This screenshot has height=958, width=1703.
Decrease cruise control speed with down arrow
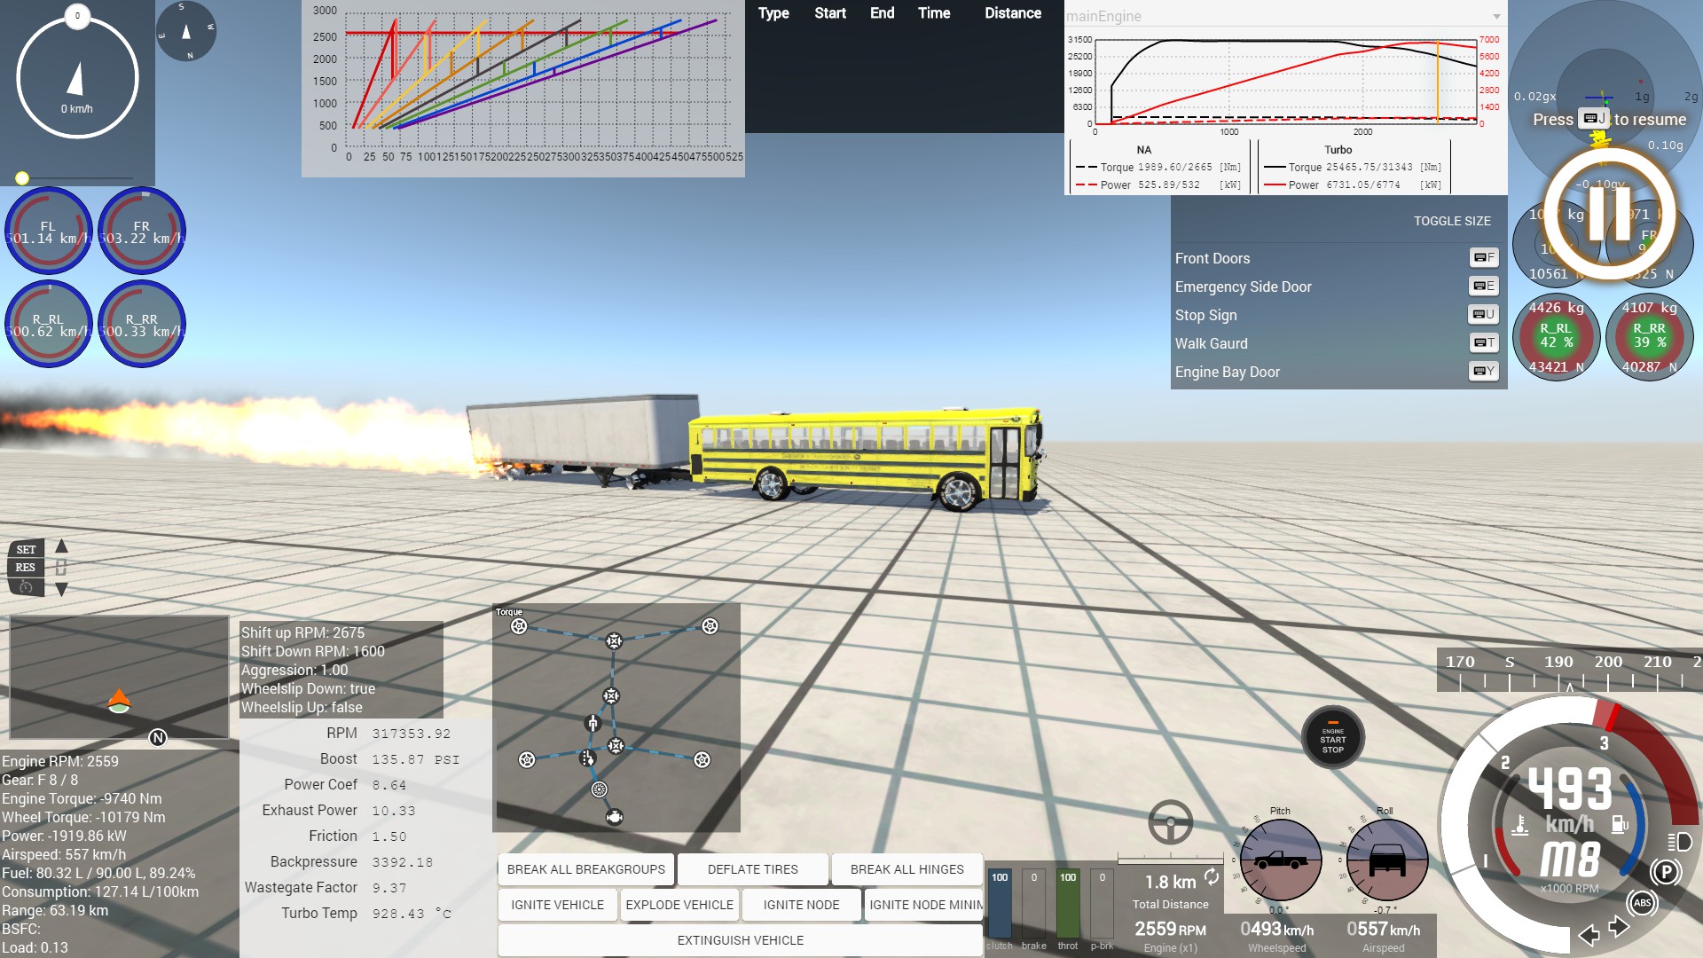pyautogui.click(x=61, y=589)
